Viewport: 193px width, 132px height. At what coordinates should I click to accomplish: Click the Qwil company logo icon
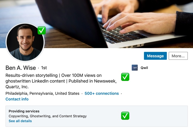pyautogui.click(x=135, y=68)
